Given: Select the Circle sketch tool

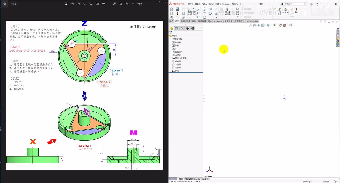Looking at the screenshot, I should click(x=205, y=9).
